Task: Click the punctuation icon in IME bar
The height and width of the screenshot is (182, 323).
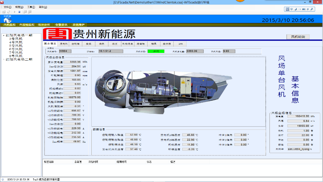Action: 300,9
